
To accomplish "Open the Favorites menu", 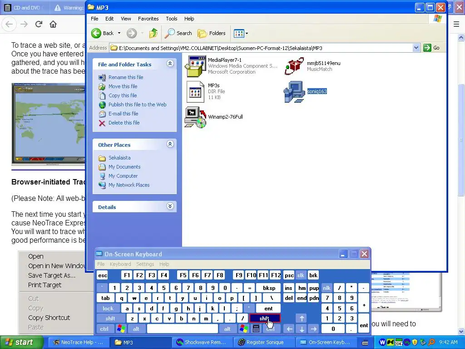I will tap(148, 19).
